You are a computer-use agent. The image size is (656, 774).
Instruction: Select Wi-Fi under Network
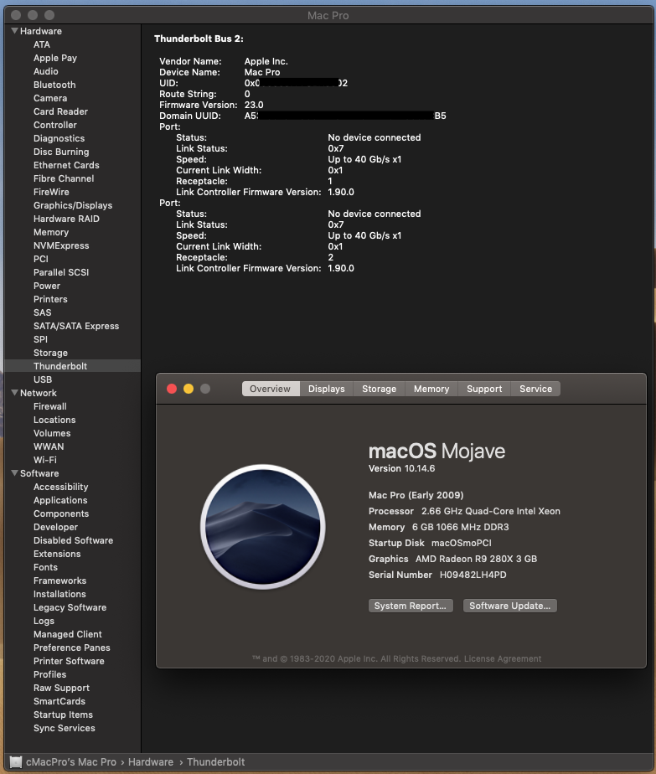coord(45,460)
